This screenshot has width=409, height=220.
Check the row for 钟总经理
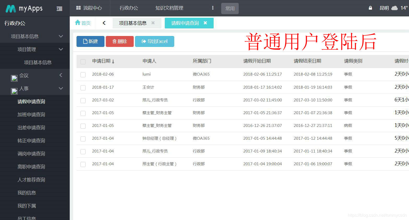(83, 139)
